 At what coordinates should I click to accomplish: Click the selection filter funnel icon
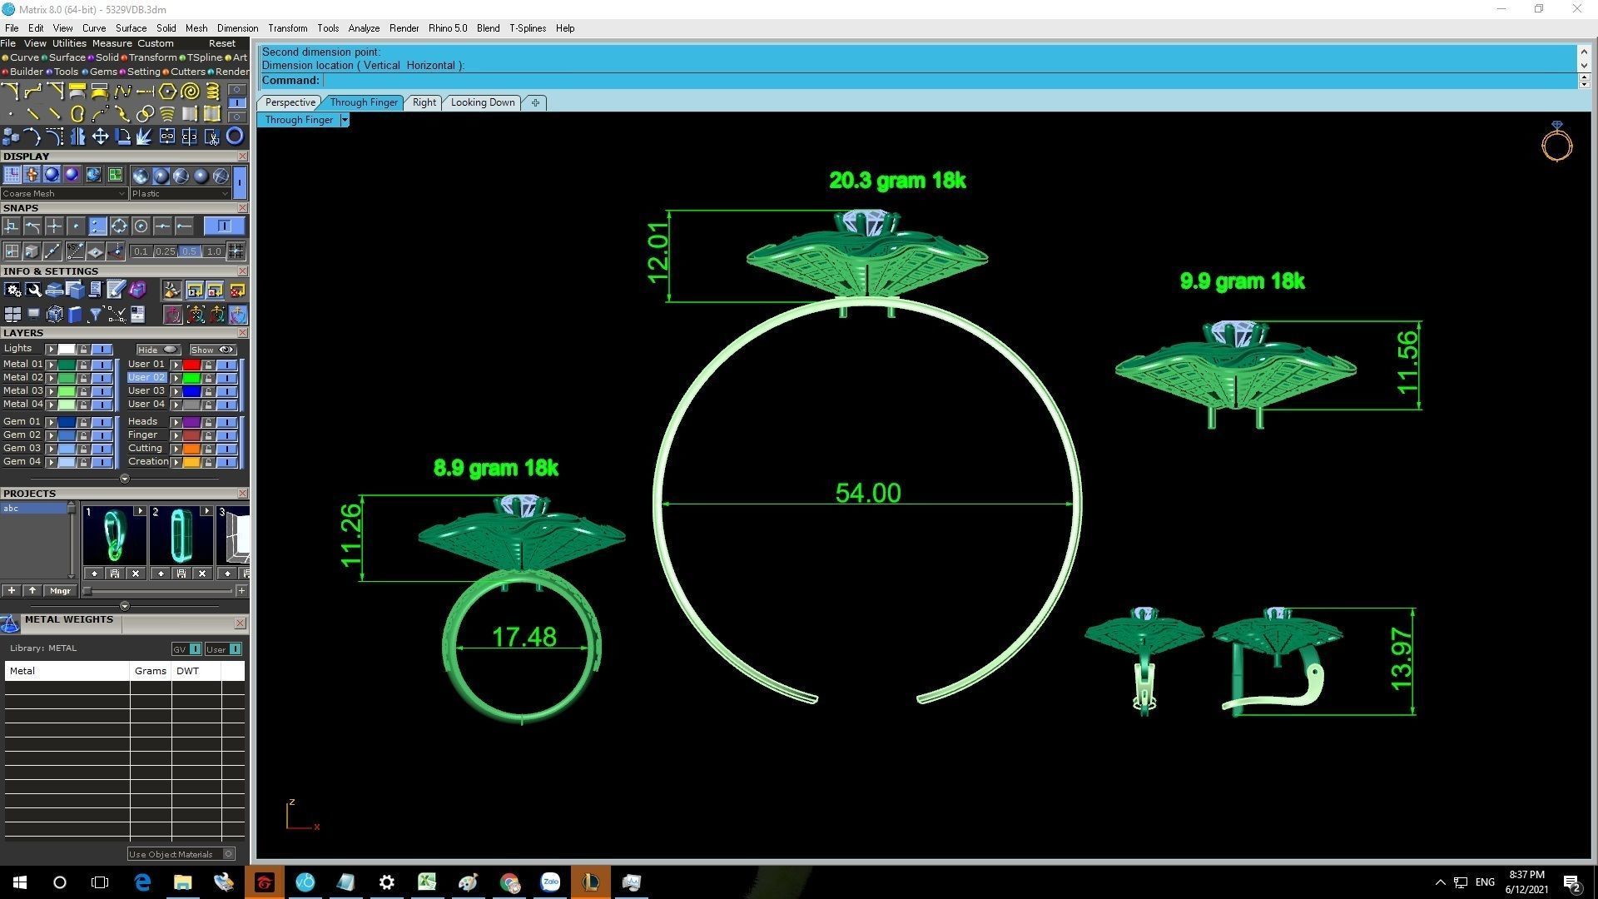point(95,315)
